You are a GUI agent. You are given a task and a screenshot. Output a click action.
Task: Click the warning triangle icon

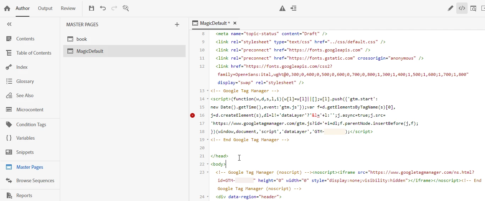[x=282, y=8]
